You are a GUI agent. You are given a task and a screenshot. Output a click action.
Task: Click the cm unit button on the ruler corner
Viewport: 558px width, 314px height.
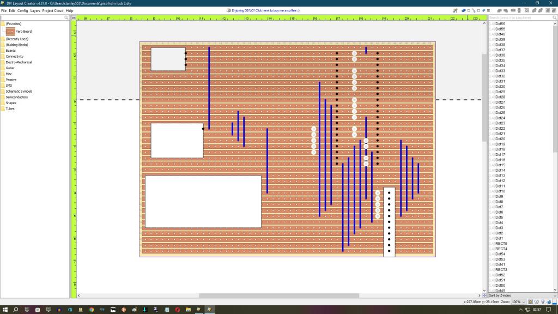pyautogui.click(x=74, y=18)
